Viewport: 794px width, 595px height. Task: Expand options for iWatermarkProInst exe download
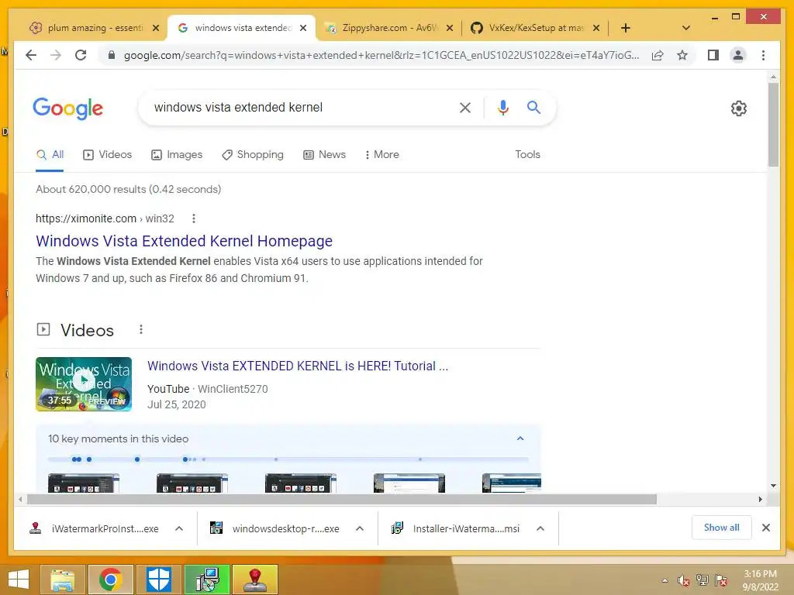pos(179,528)
